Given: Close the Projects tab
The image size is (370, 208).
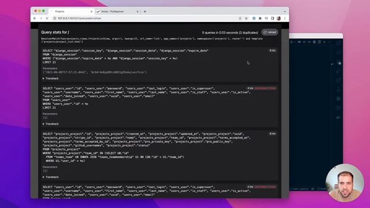Looking at the screenshot, I should tap(91, 12).
